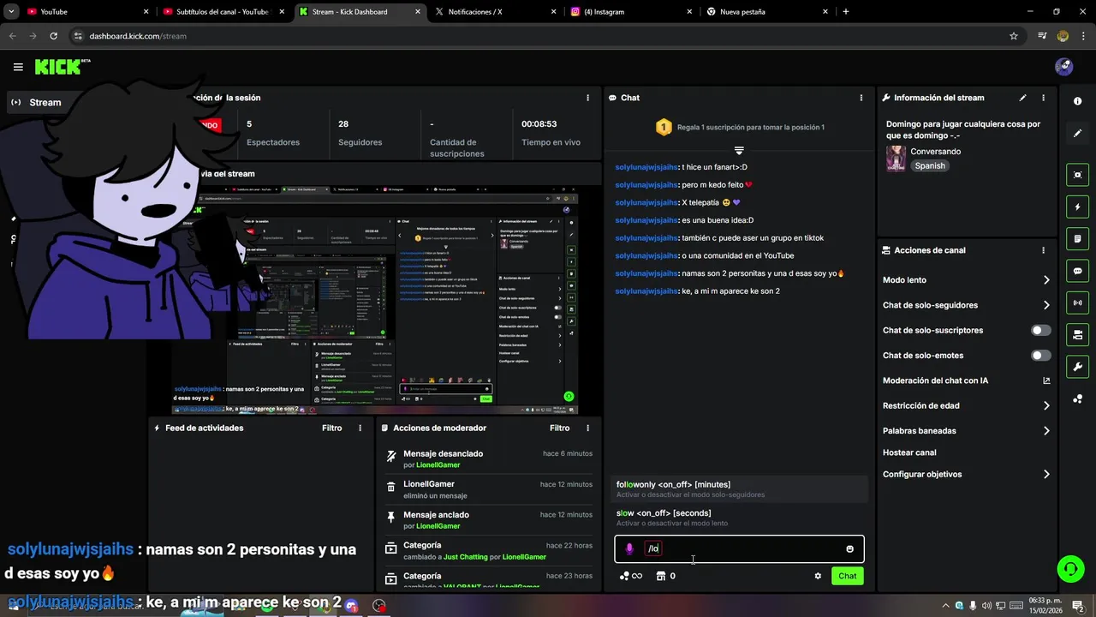Open Filtro in Acciones de moderador
The image size is (1096, 617).
coord(559,428)
